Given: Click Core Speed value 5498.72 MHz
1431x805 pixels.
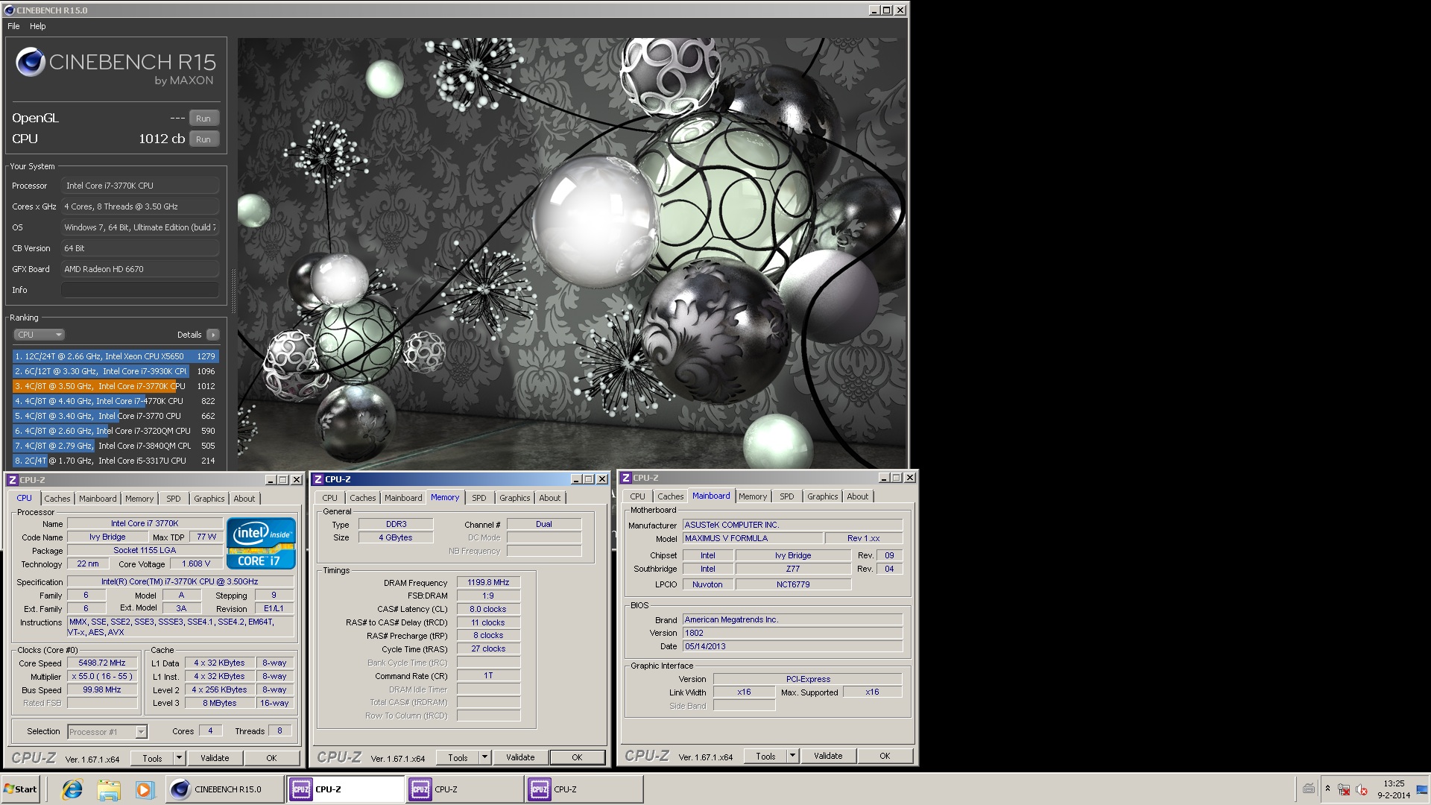Looking at the screenshot, I should 102,663.
